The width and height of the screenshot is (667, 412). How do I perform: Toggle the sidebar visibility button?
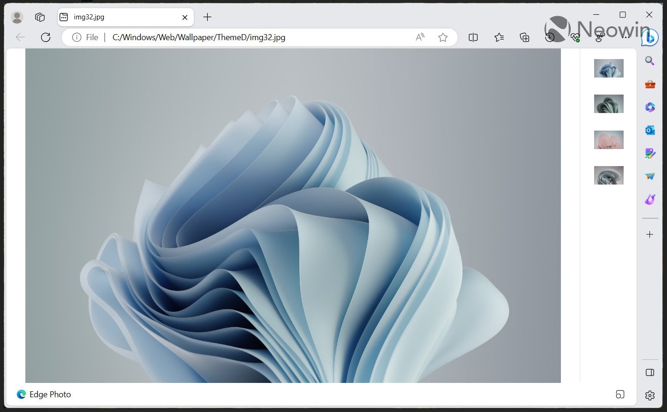[x=650, y=372]
